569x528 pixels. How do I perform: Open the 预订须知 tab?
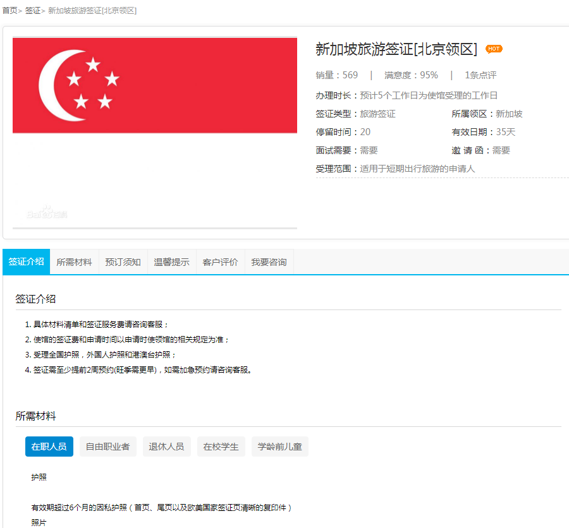click(x=123, y=262)
